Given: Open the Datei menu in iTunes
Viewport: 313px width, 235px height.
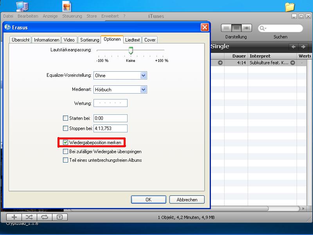Looking at the screenshot, I should click(8, 16).
